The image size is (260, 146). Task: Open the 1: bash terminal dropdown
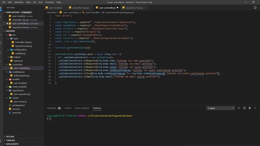pos(220,108)
